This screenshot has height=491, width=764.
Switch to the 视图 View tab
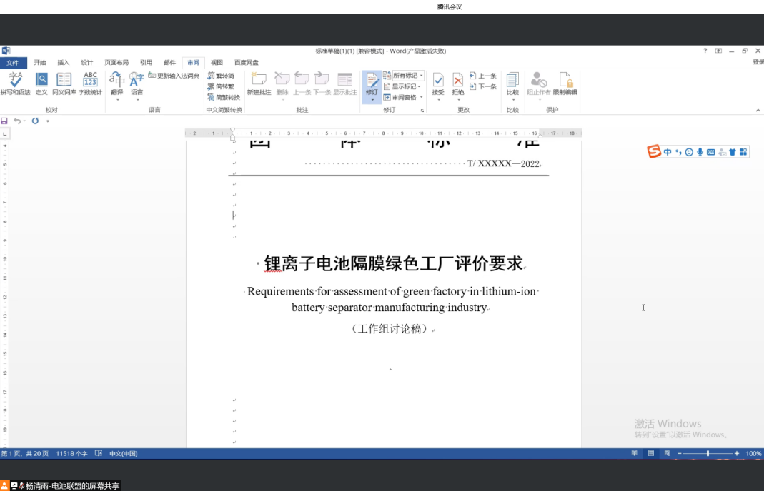point(217,62)
